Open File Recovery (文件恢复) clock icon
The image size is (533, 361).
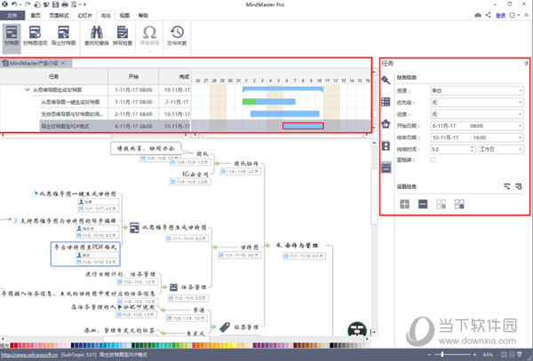pos(177,36)
